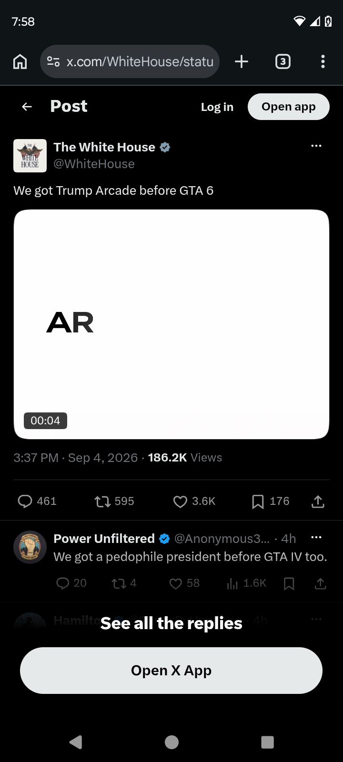Open more options on White House post
The width and height of the screenshot is (343, 762).
coord(316,146)
